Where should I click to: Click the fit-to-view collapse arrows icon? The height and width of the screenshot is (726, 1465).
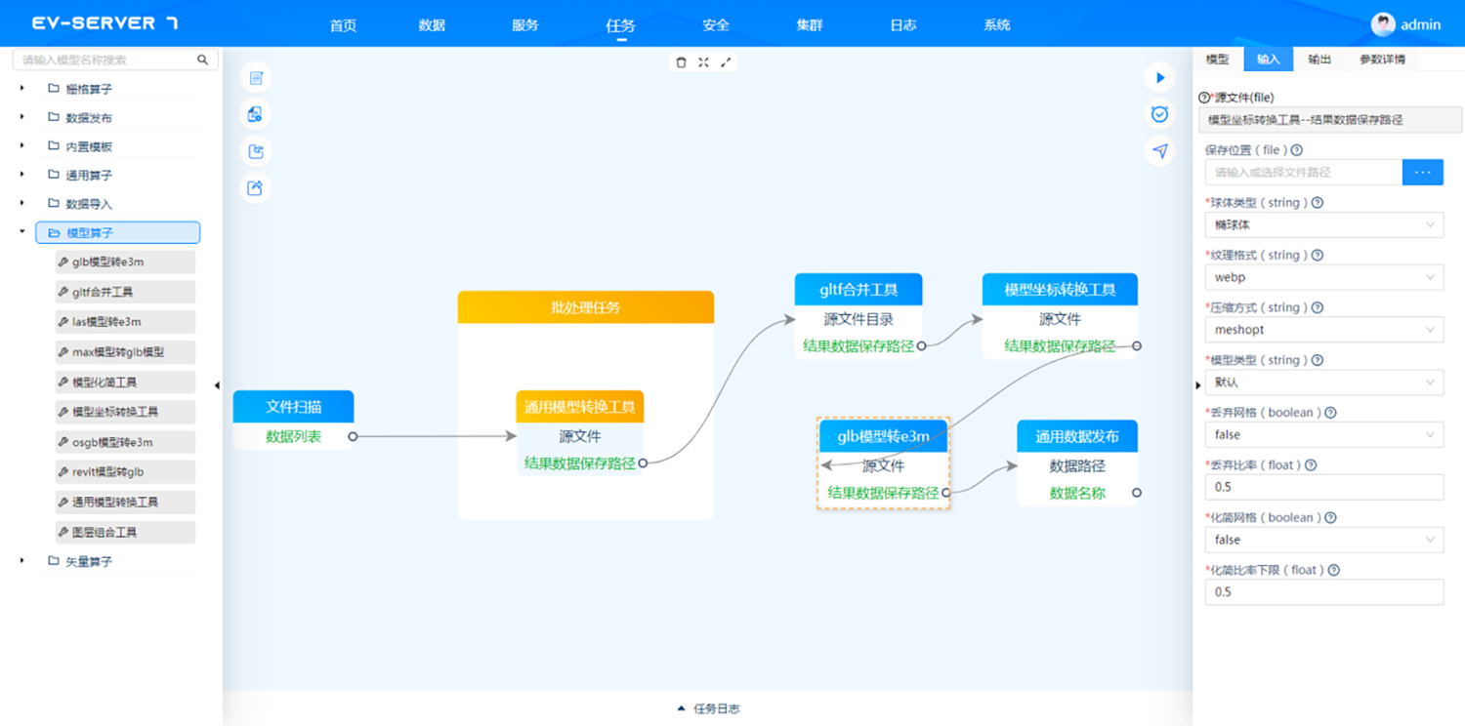tap(703, 62)
